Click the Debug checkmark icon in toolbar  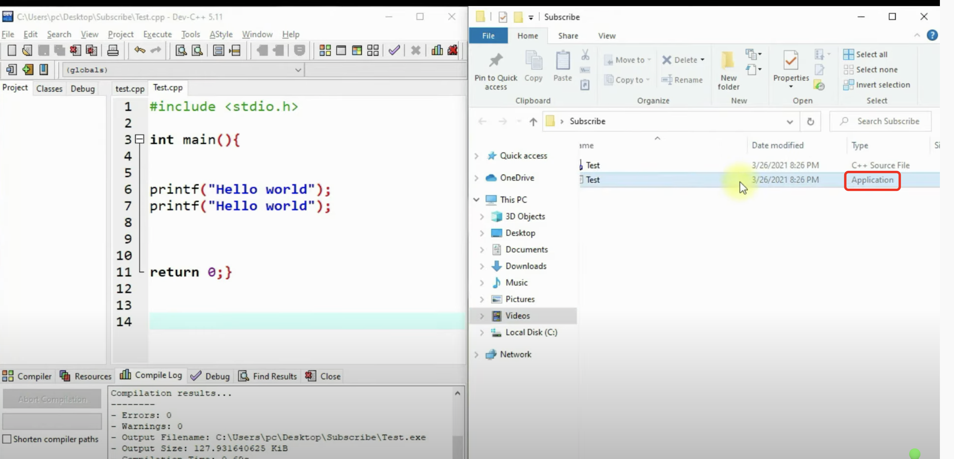tap(394, 50)
